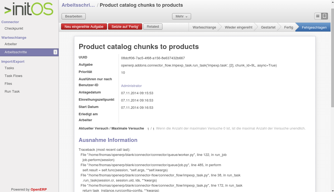Click the Bearbeiten button

pos(74,16)
